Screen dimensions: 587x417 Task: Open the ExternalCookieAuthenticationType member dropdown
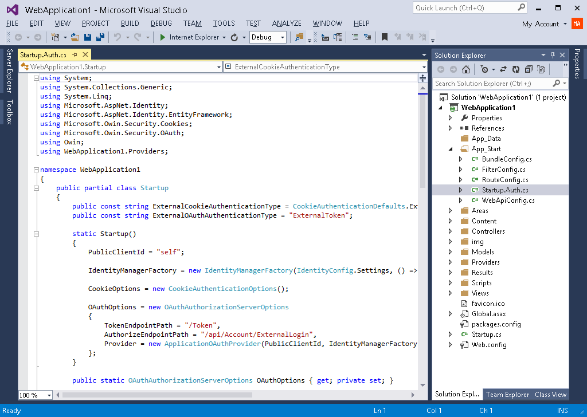coord(422,67)
